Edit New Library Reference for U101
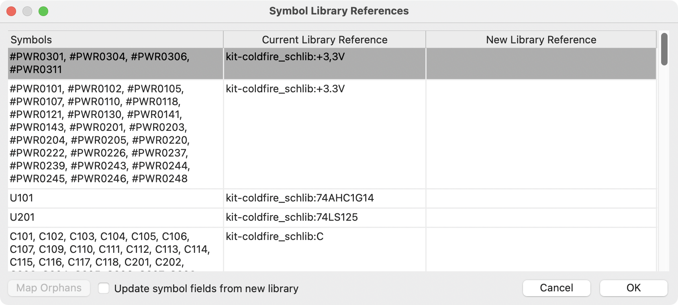678x305 pixels. coord(541,198)
